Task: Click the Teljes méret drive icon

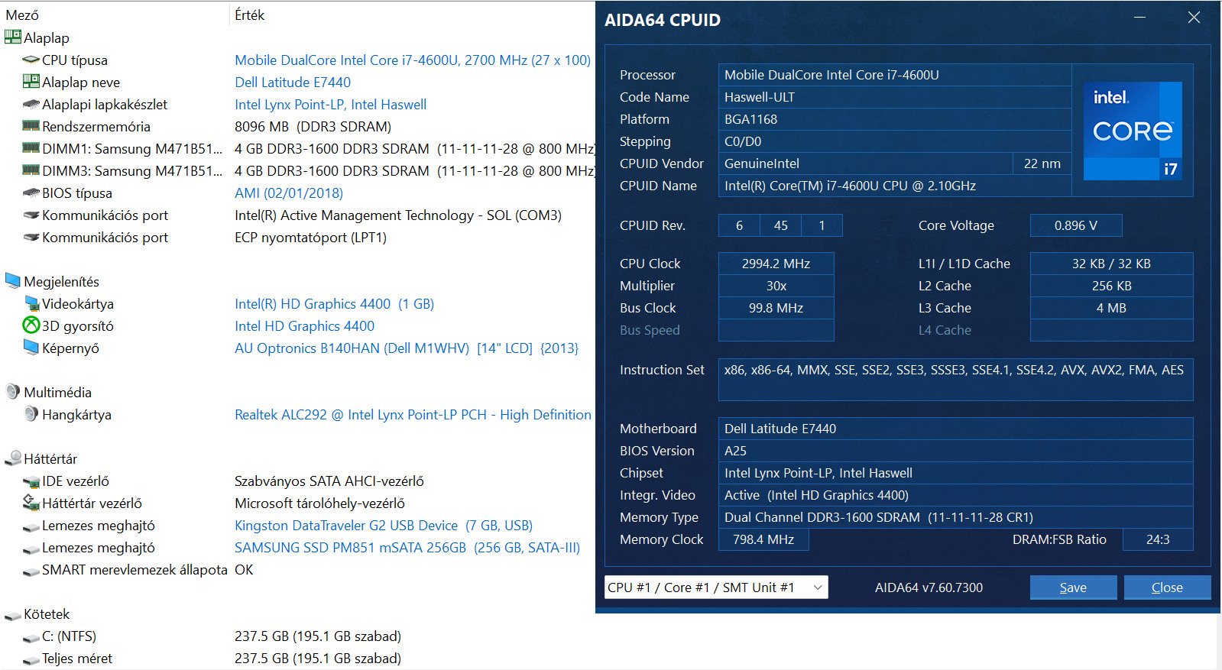Action: (x=31, y=659)
